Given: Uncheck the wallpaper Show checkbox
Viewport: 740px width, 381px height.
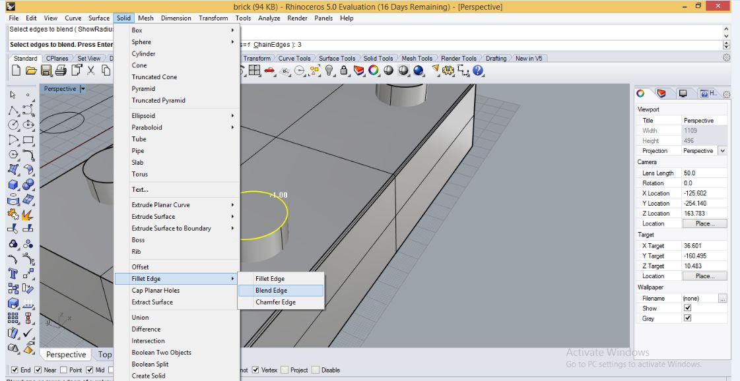Looking at the screenshot, I should pyautogui.click(x=688, y=308).
